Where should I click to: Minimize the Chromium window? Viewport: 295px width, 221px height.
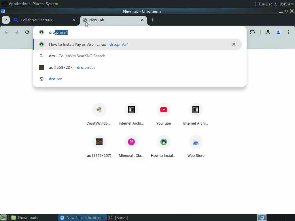(x=281, y=12)
